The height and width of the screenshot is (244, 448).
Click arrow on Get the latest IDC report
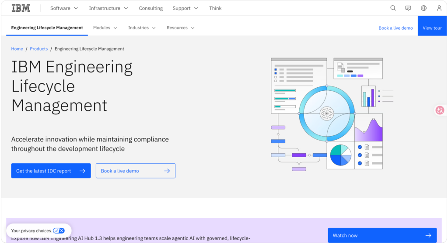tap(82, 171)
